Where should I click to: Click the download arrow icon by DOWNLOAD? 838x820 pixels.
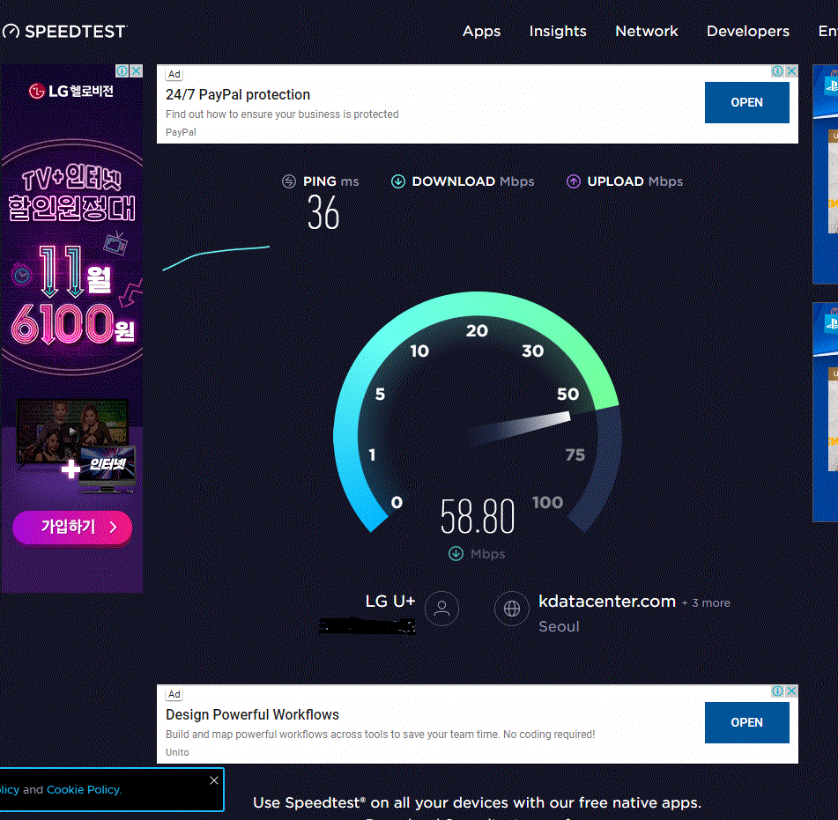point(398,181)
